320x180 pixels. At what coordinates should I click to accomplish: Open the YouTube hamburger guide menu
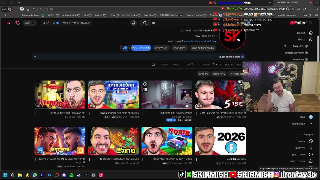pos(311,23)
